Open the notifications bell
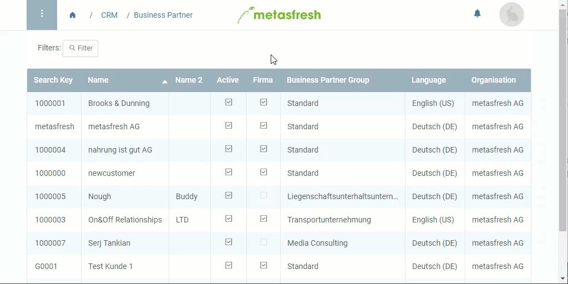Screen dimensions: 568x284 478,14
